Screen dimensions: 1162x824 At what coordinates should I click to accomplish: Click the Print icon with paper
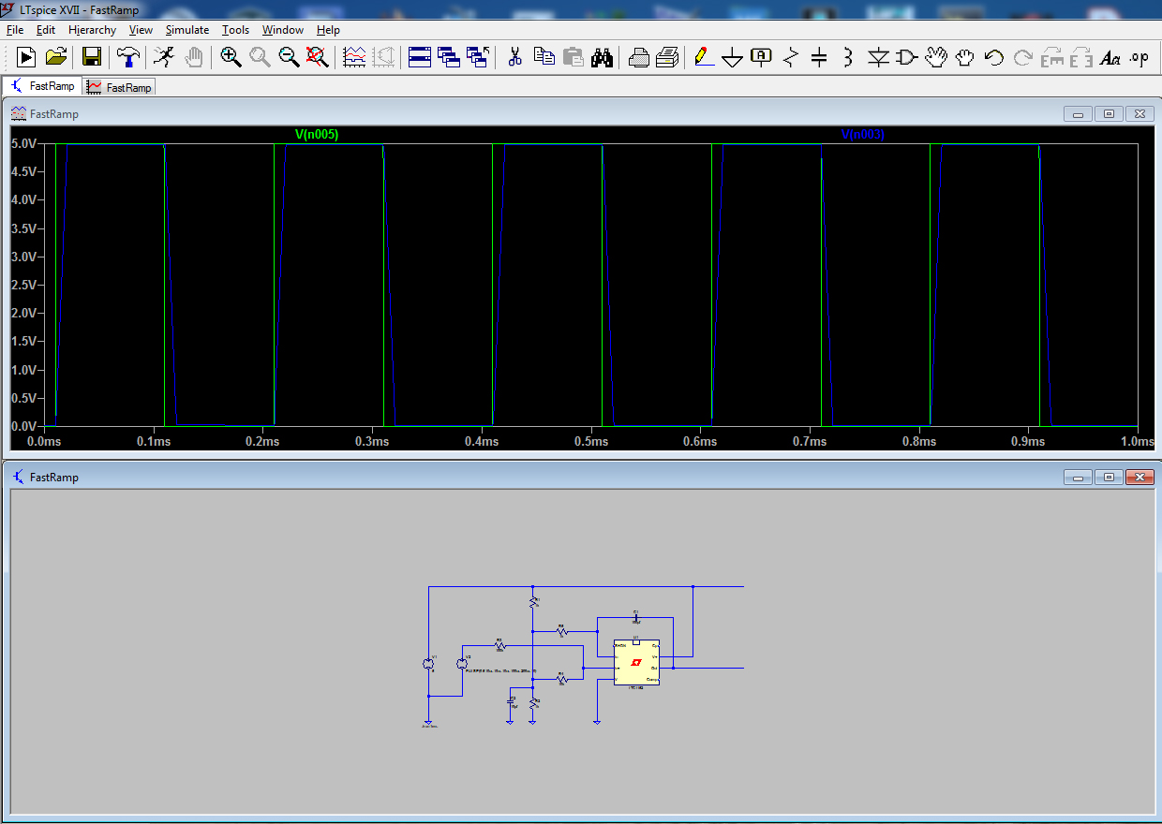pos(667,57)
